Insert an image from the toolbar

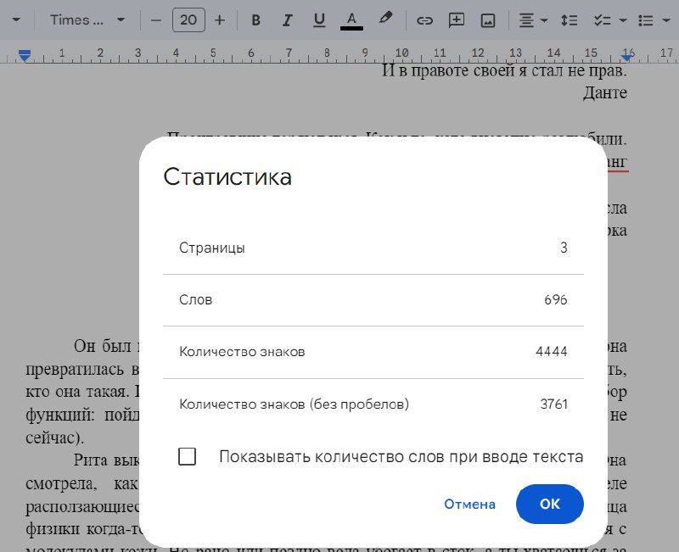click(488, 20)
